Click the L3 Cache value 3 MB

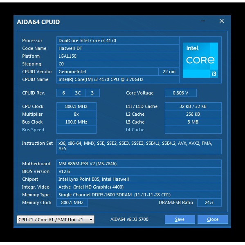[193, 122]
